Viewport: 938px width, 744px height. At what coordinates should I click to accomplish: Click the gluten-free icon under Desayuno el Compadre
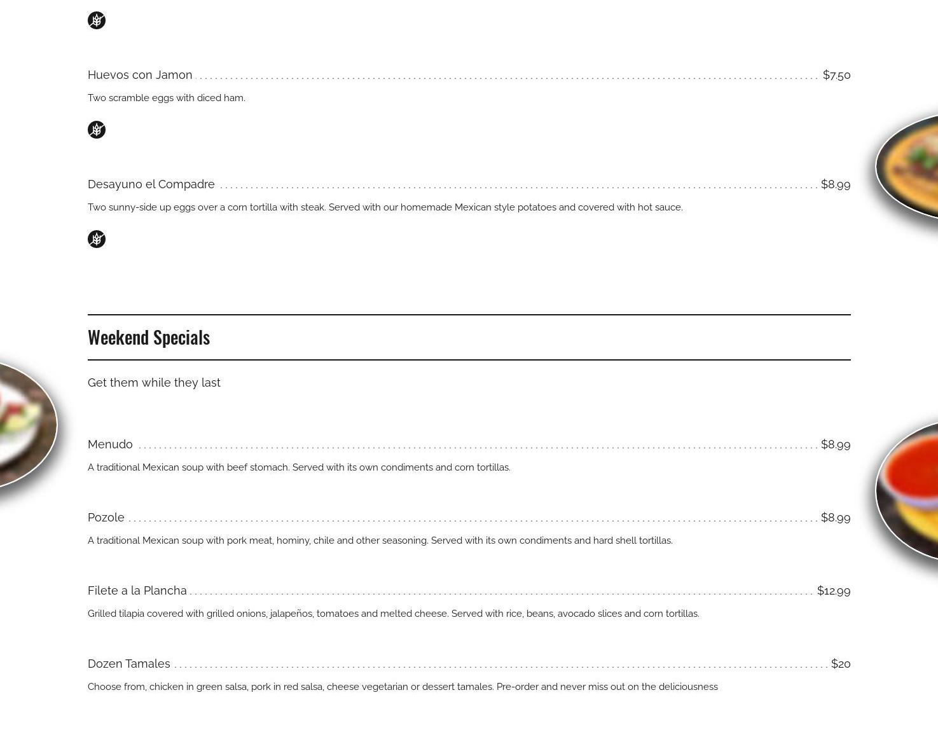(97, 239)
